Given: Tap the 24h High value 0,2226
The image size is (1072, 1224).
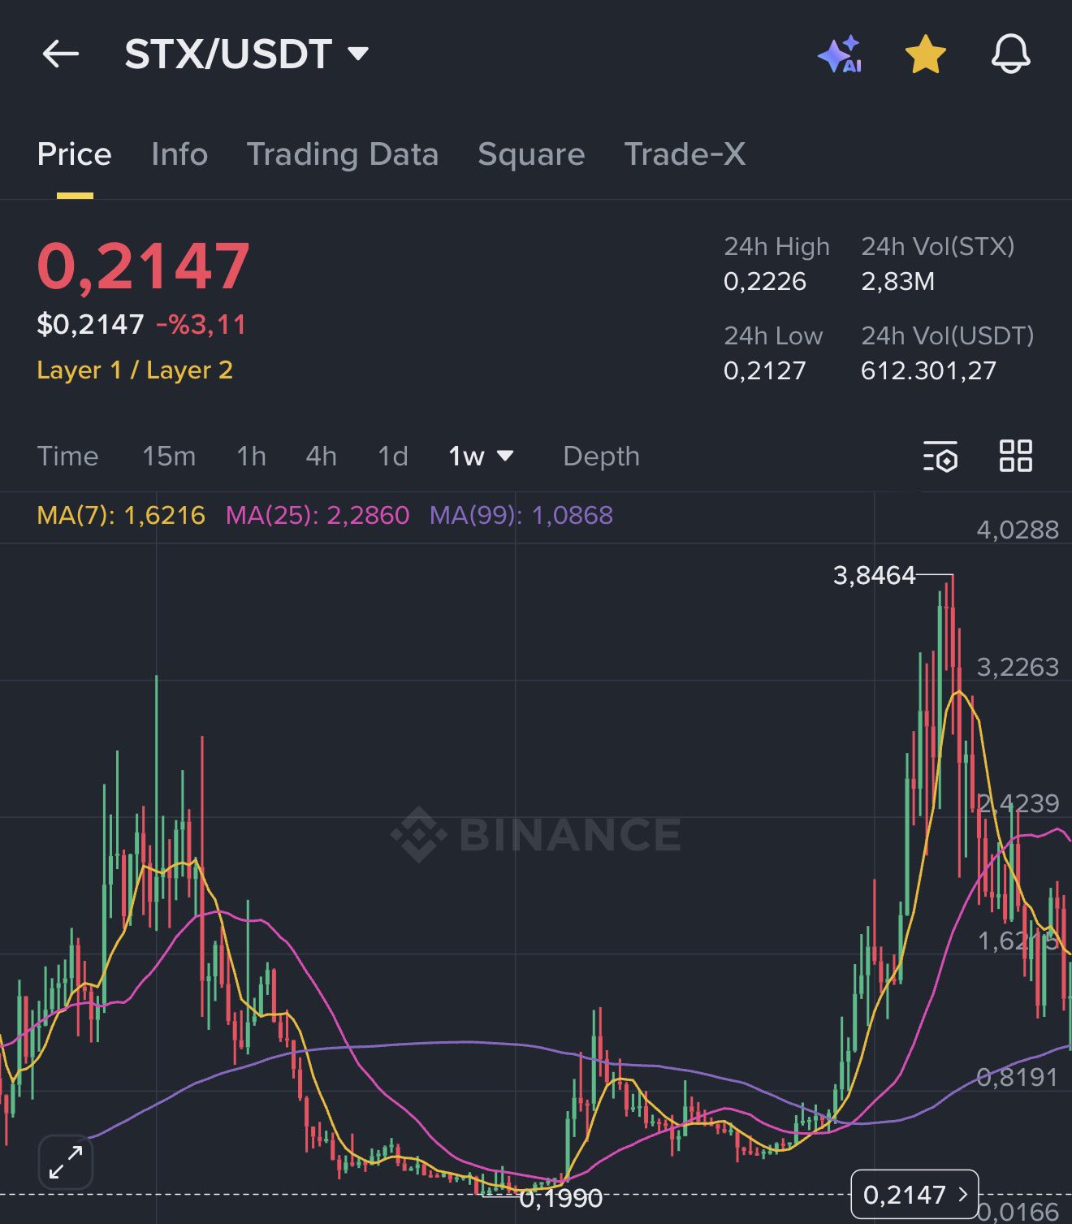Looking at the screenshot, I should click(765, 281).
